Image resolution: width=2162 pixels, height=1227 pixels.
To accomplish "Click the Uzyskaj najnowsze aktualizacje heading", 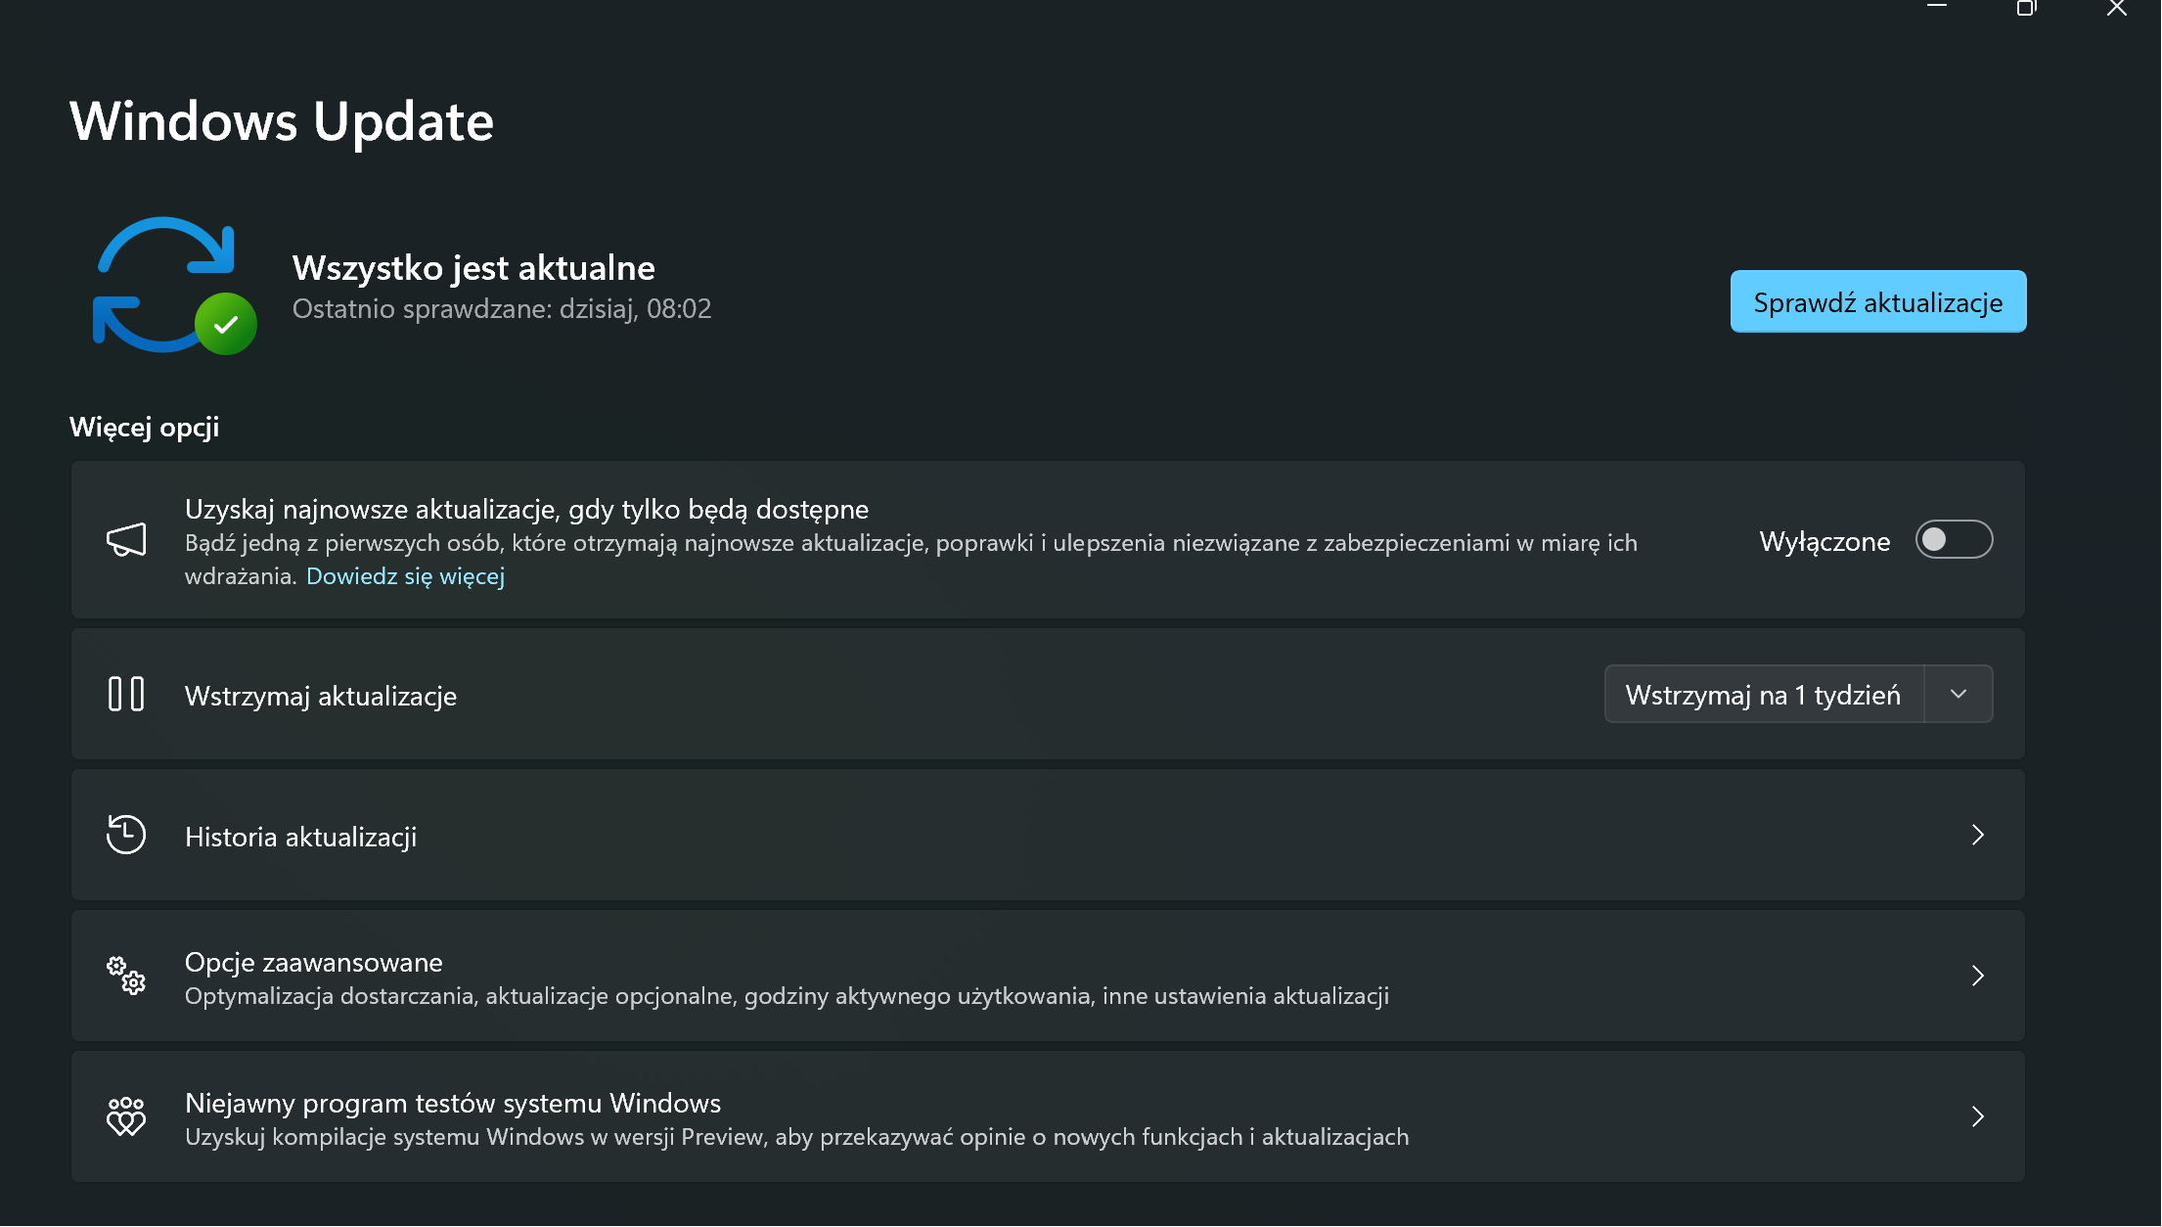I will (527, 509).
